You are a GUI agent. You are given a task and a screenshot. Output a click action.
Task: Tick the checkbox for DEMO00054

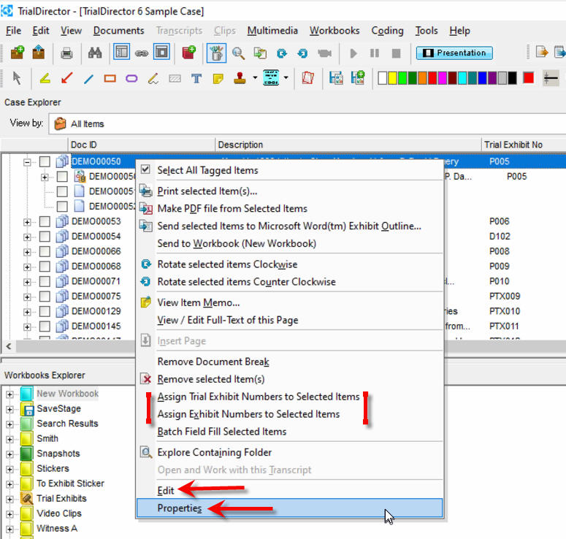(x=45, y=237)
